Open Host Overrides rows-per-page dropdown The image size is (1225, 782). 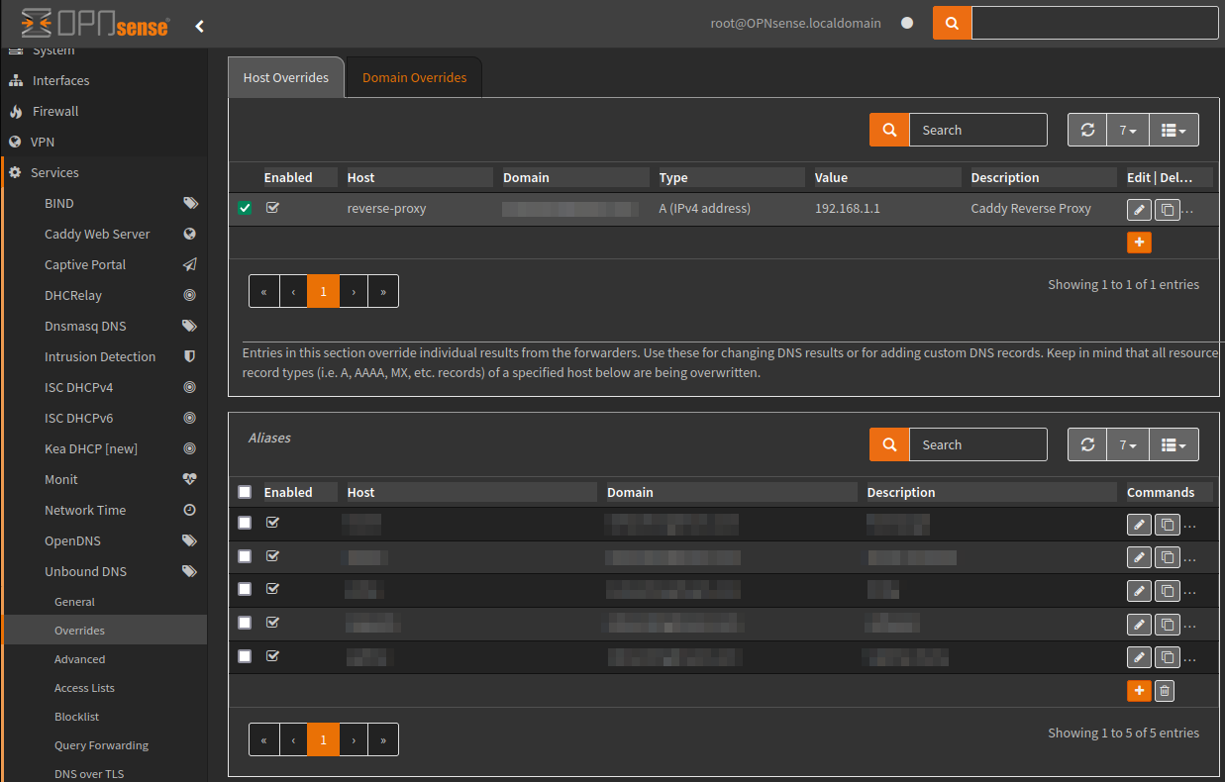1127,130
